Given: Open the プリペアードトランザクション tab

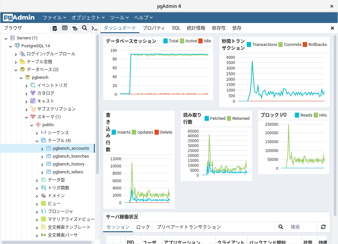Looking at the screenshot, I should [x=188, y=227].
